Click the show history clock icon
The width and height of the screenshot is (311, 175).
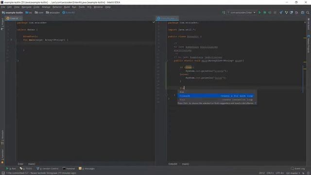(292, 13)
